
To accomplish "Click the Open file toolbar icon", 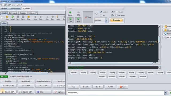I will click(7, 18).
